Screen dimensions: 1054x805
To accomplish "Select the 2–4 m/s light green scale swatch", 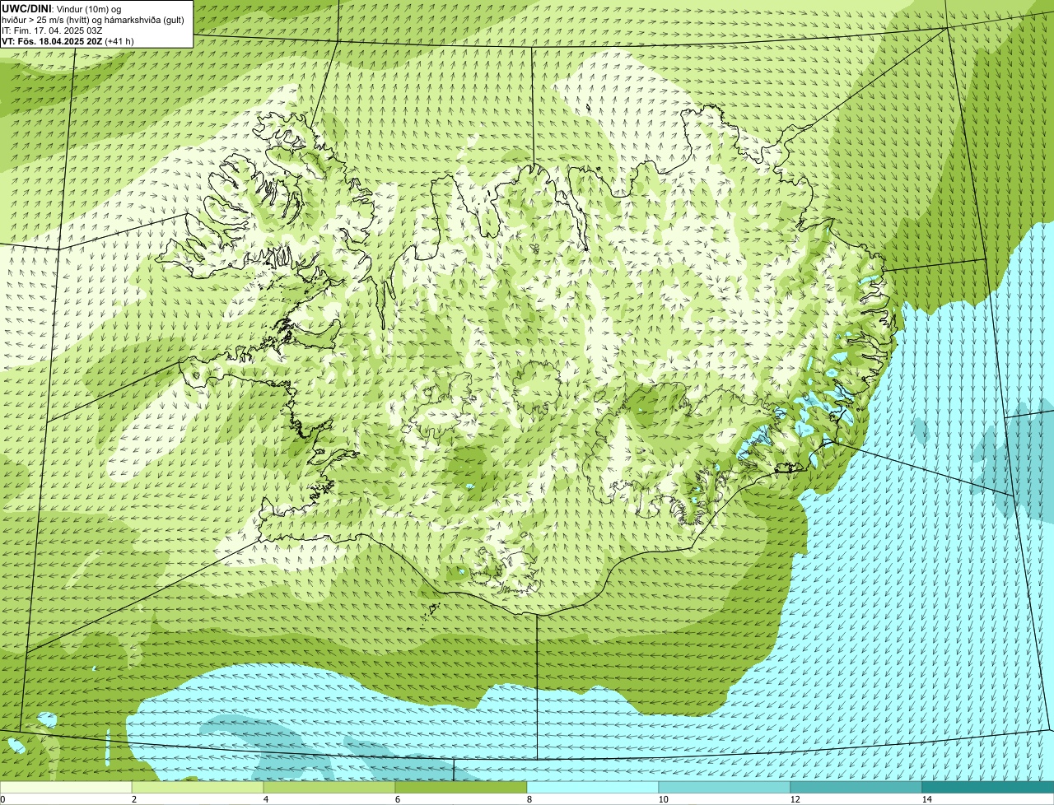I will pyautogui.click(x=198, y=787).
